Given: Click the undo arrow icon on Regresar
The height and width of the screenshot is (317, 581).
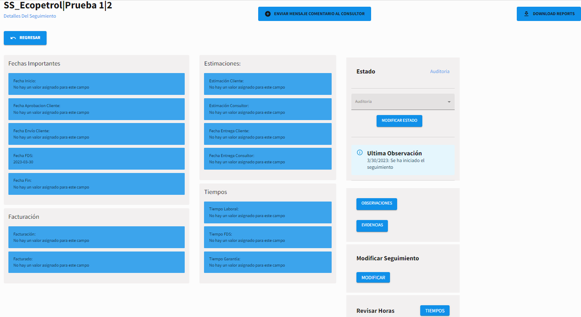Looking at the screenshot, I should (13, 38).
